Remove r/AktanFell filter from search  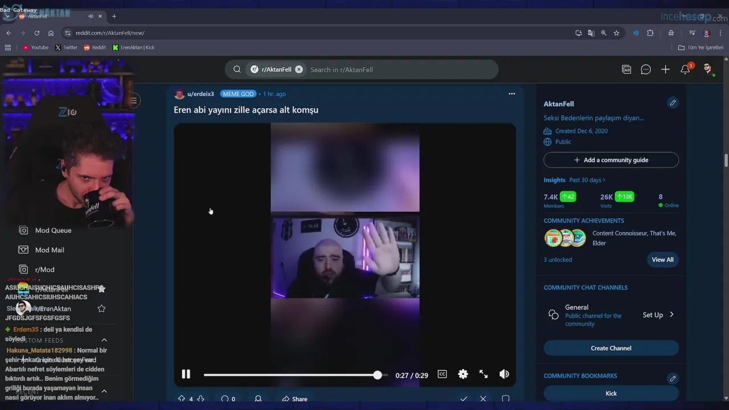click(x=299, y=69)
